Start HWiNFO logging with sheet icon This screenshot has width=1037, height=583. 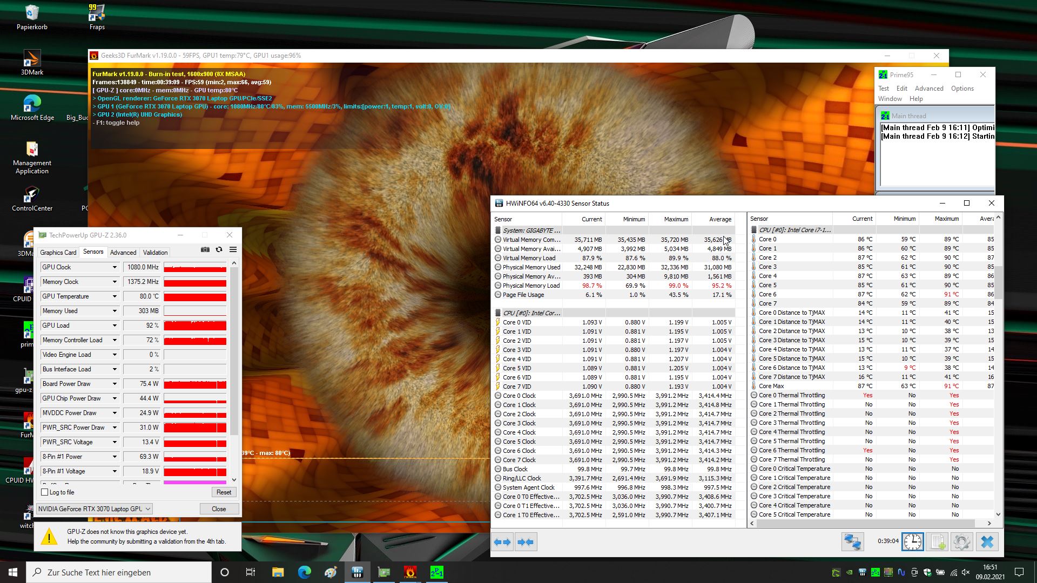(x=938, y=542)
